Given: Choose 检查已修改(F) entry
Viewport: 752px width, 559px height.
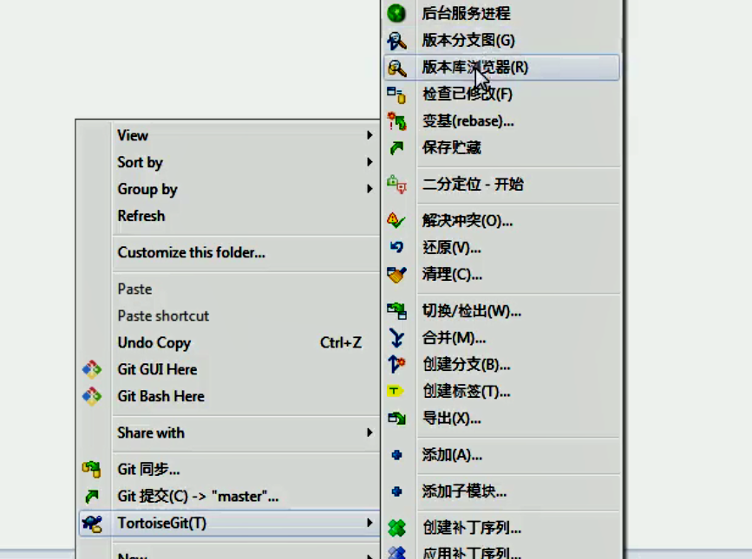Looking at the screenshot, I should pyautogui.click(x=501, y=94).
